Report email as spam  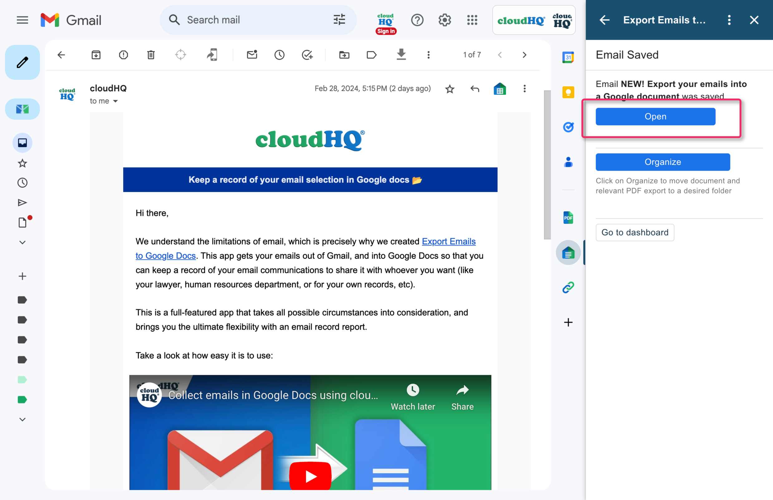tap(124, 55)
